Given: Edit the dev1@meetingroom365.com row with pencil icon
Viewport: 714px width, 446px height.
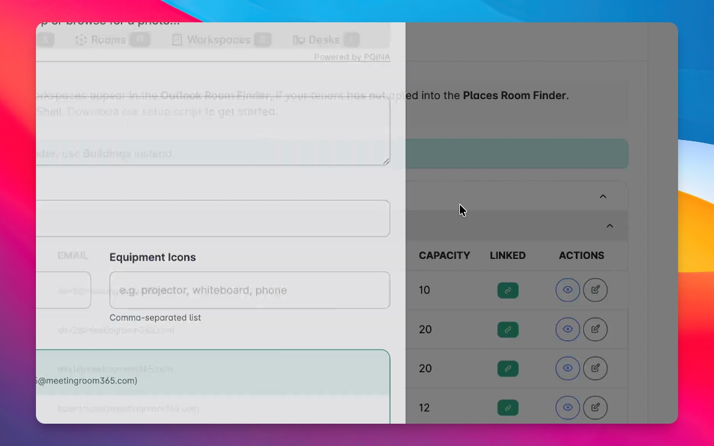Looking at the screenshot, I should tap(595, 368).
